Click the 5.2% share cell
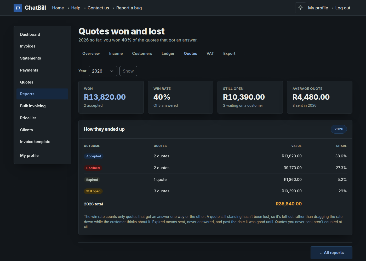The height and width of the screenshot is (261, 366). pos(342,180)
